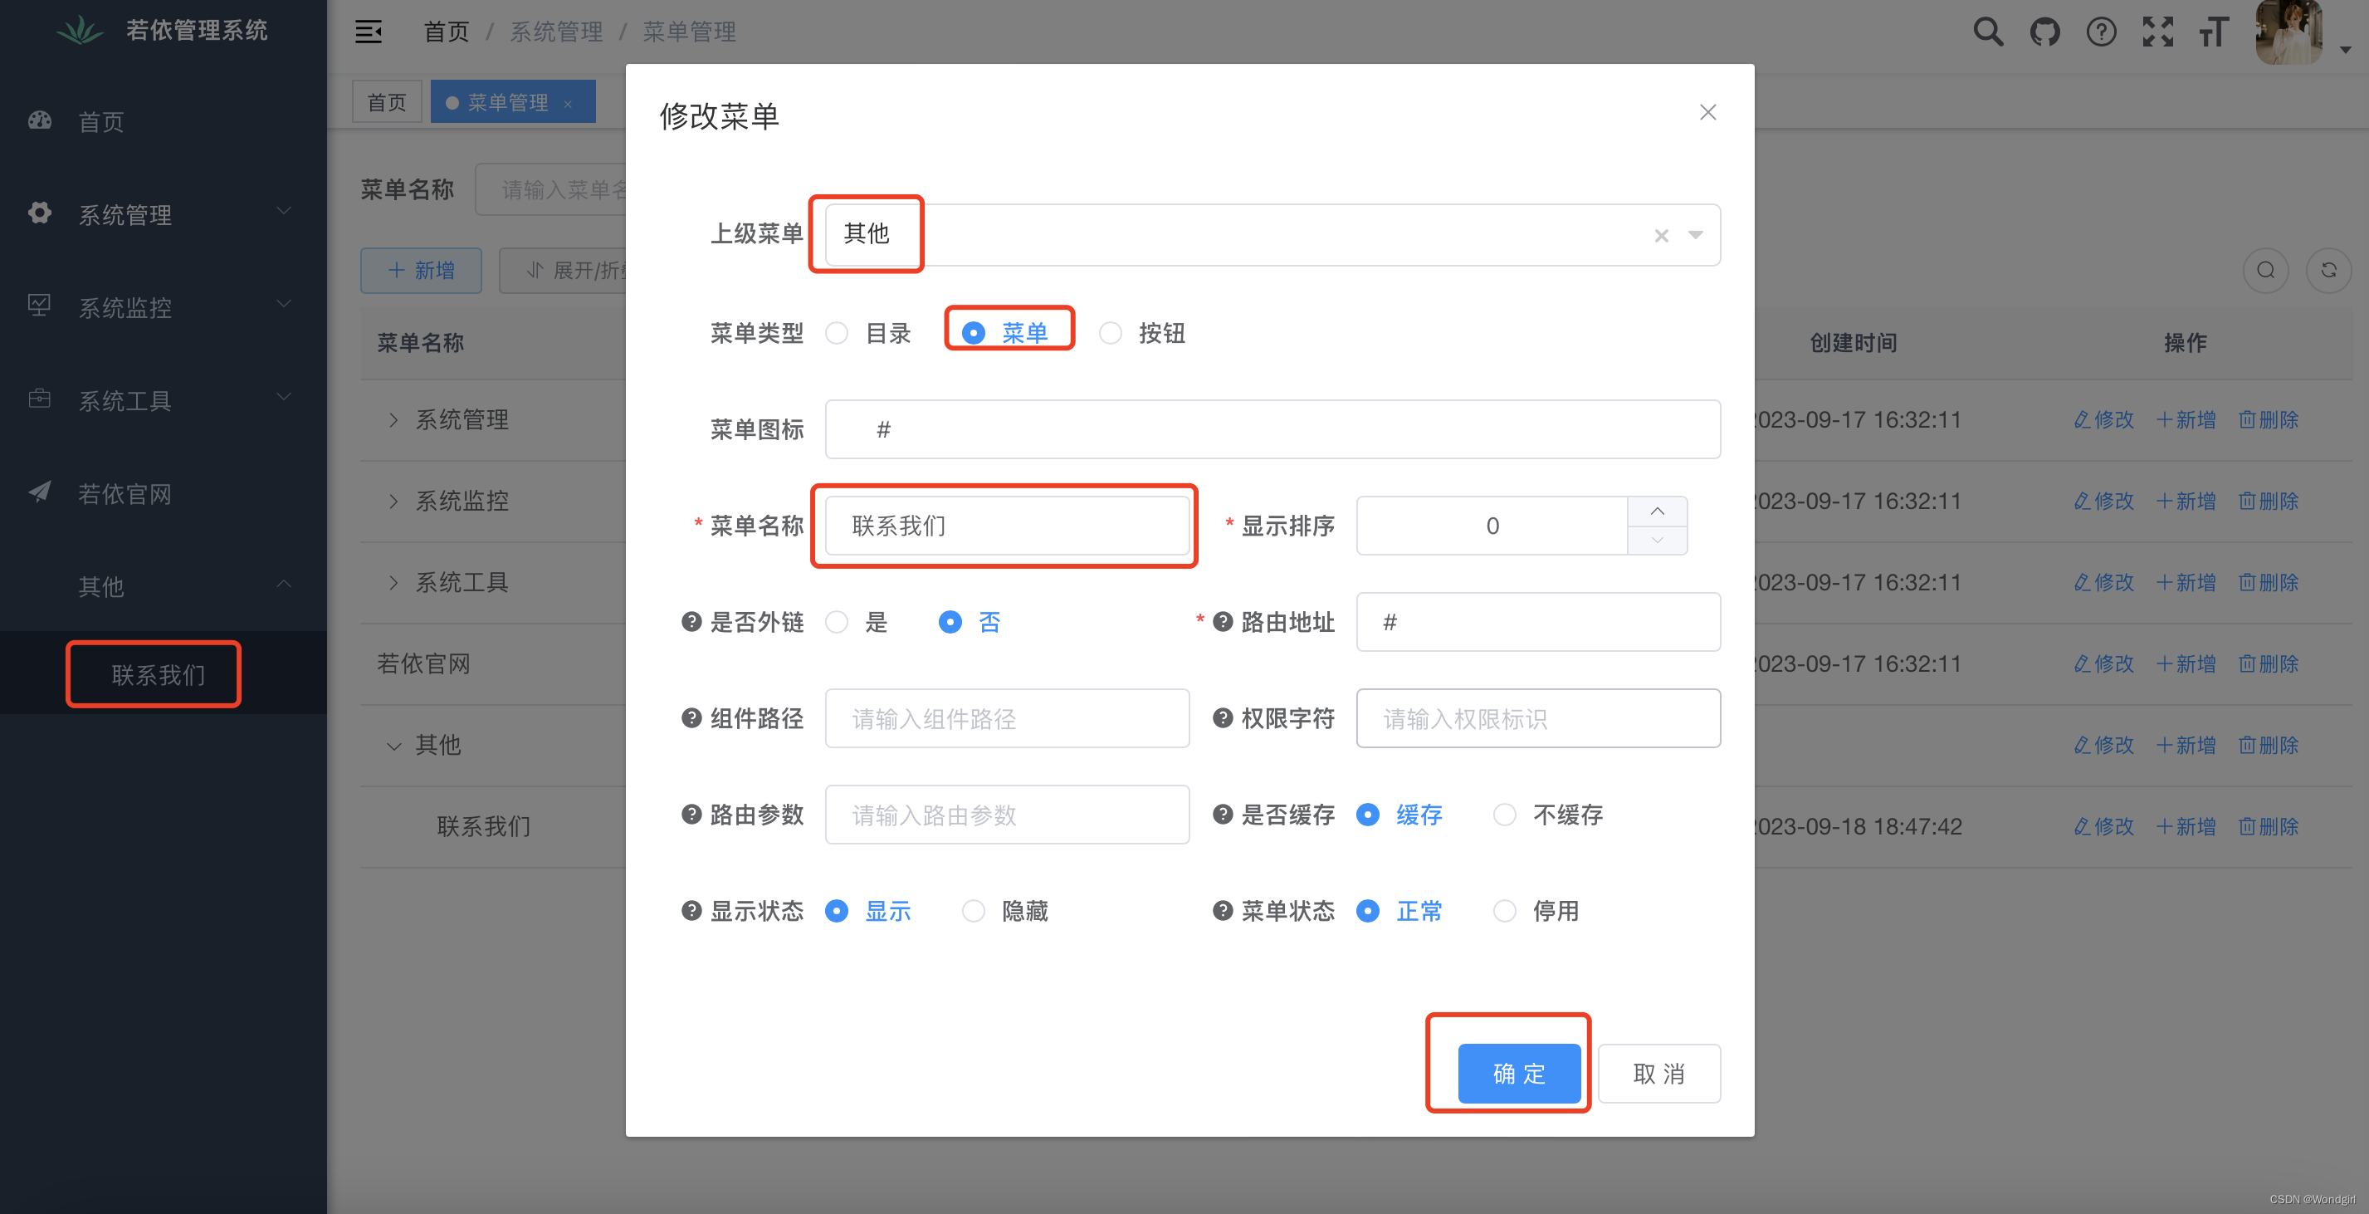
Task: Open 首页 in the sidebar
Action: (x=163, y=121)
